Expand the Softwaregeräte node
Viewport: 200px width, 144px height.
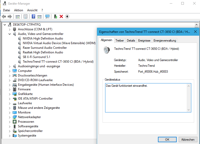[x=9, y=126]
